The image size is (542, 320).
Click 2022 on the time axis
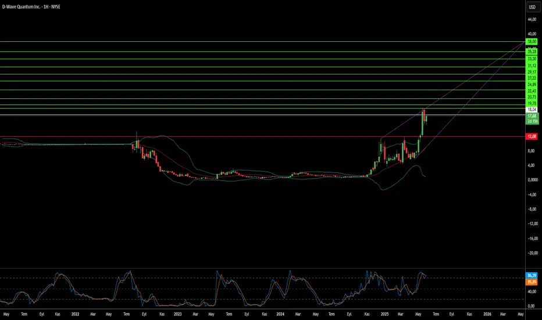click(x=74, y=314)
